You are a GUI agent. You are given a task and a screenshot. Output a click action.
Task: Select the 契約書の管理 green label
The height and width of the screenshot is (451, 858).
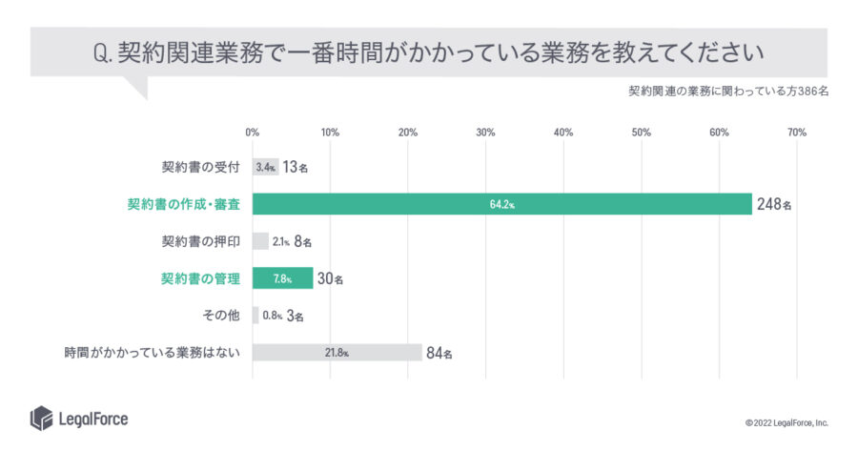(200, 278)
